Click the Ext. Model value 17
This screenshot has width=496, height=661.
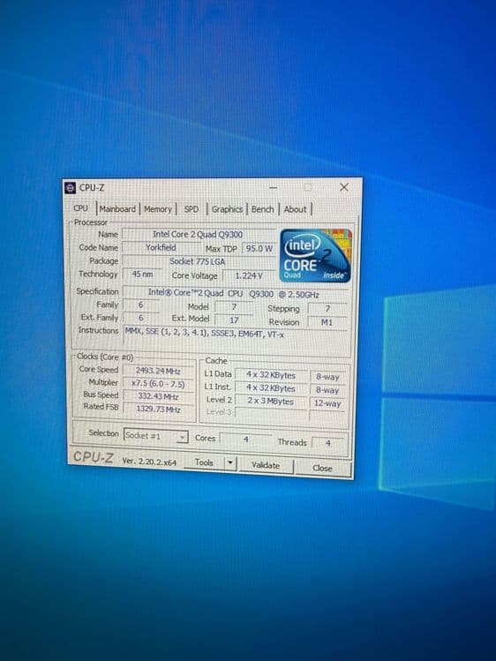(x=234, y=320)
